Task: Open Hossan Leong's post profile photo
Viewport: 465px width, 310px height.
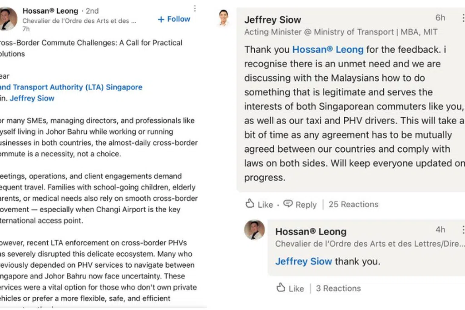Action: pyautogui.click(x=8, y=19)
